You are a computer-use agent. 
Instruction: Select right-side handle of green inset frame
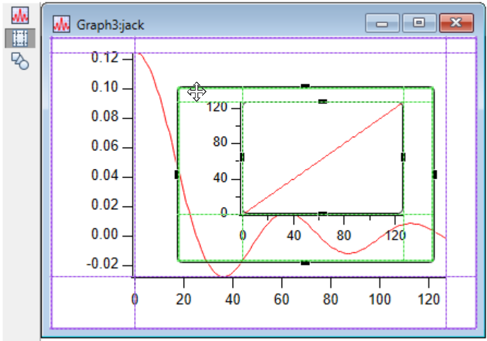(x=434, y=174)
